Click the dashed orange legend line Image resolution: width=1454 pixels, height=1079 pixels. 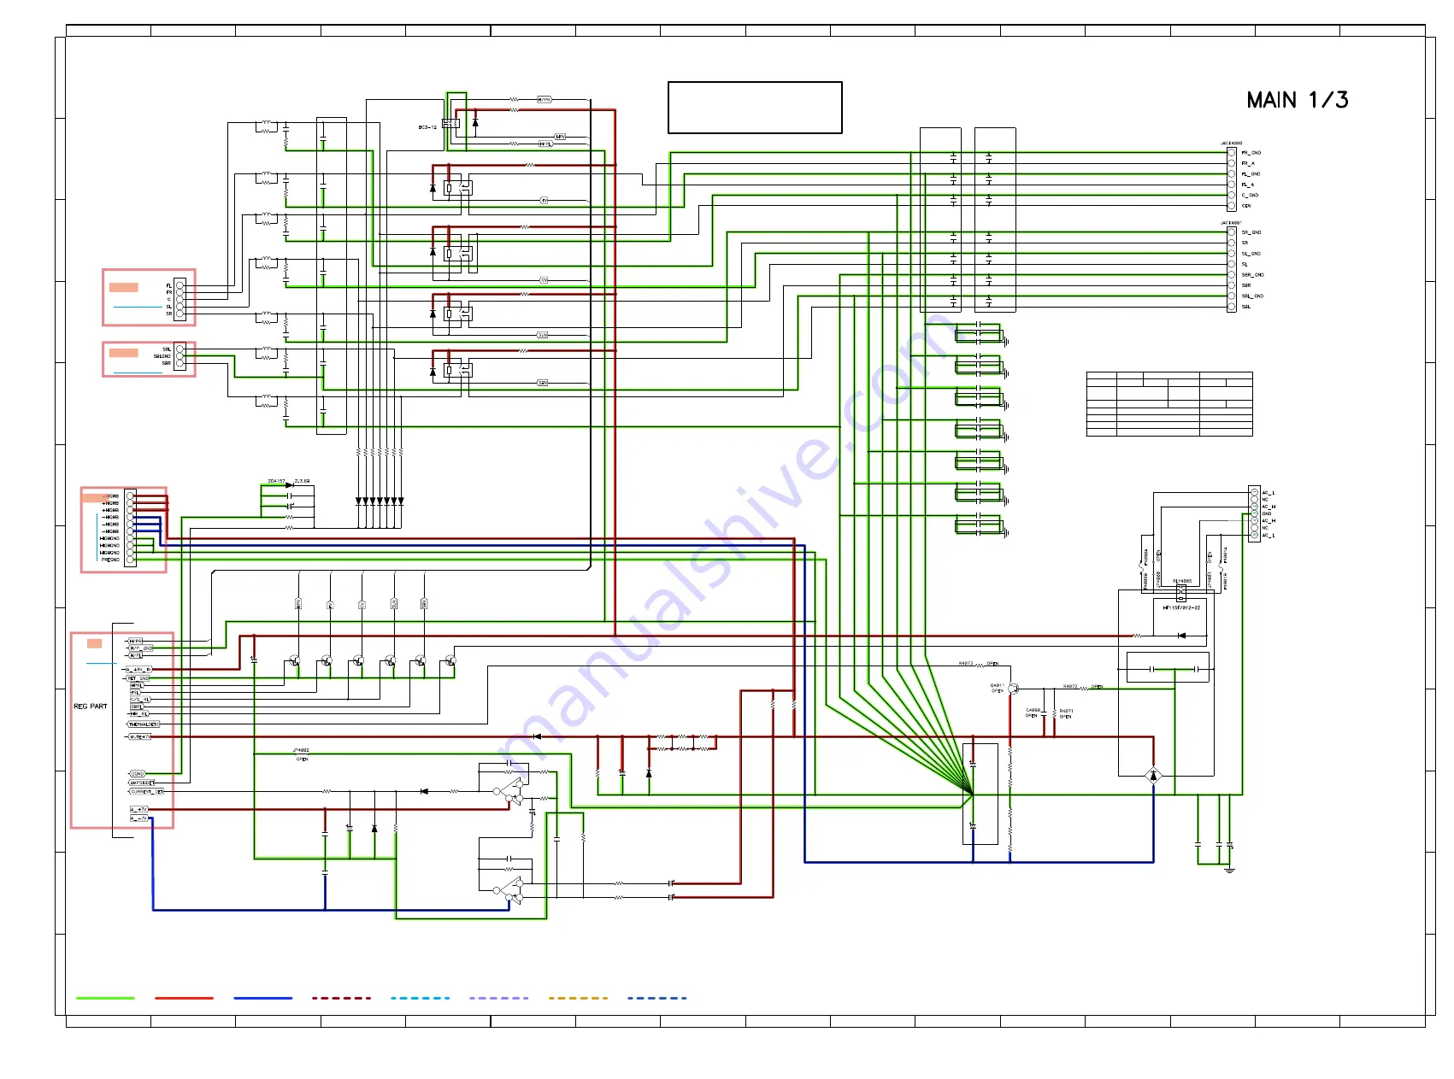[x=579, y=998]
